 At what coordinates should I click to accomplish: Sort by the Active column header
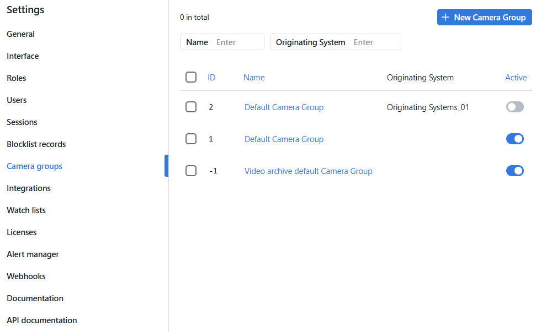coord(516,78)
